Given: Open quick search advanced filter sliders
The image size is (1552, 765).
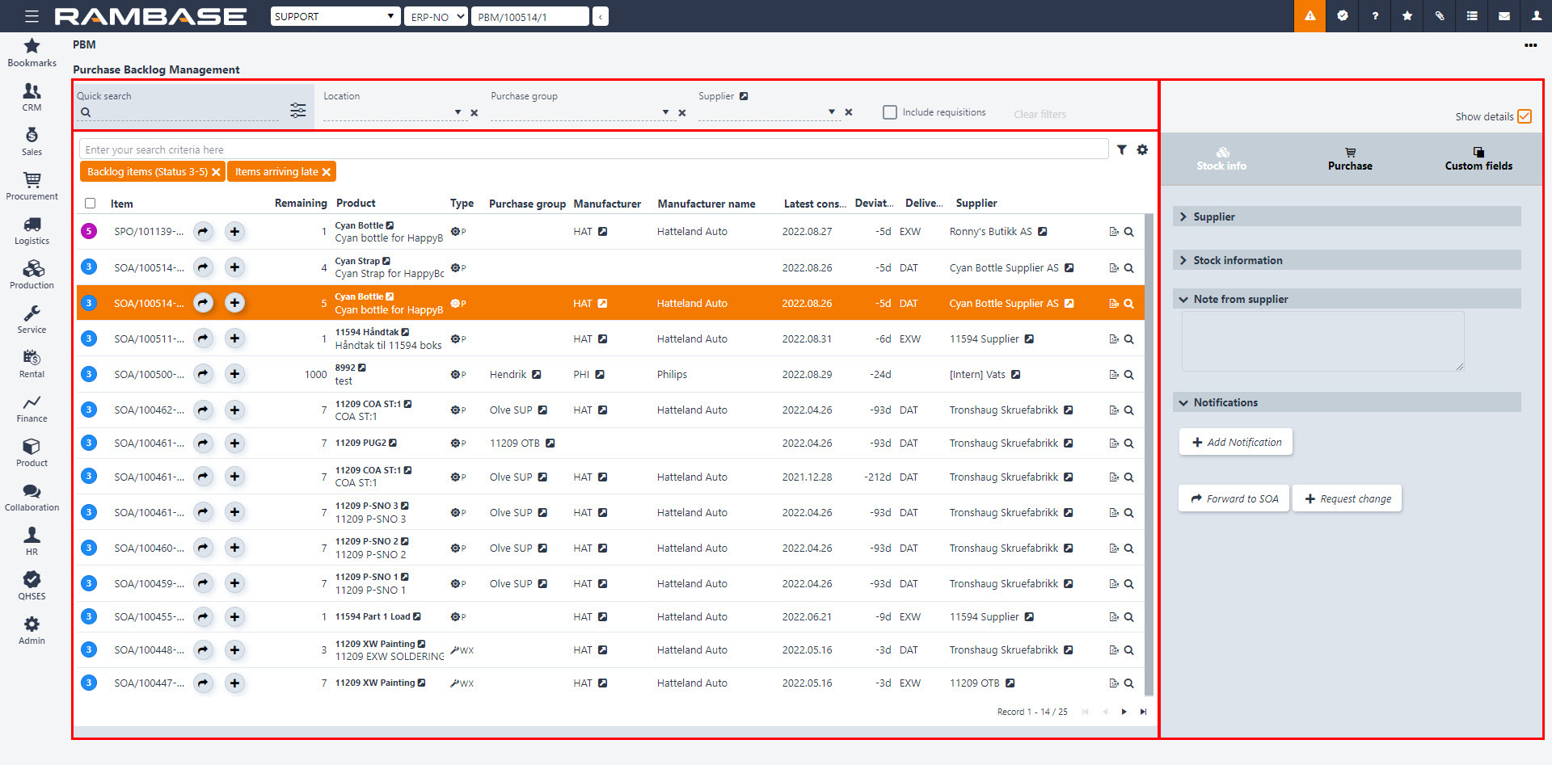Looking at the screenshot, I should pyautogui.click(x=298, y=111).
